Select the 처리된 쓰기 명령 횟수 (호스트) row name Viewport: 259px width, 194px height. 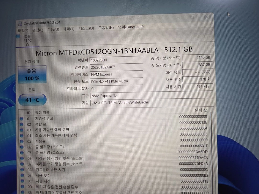pyautogui.click(x=60, y=164)
